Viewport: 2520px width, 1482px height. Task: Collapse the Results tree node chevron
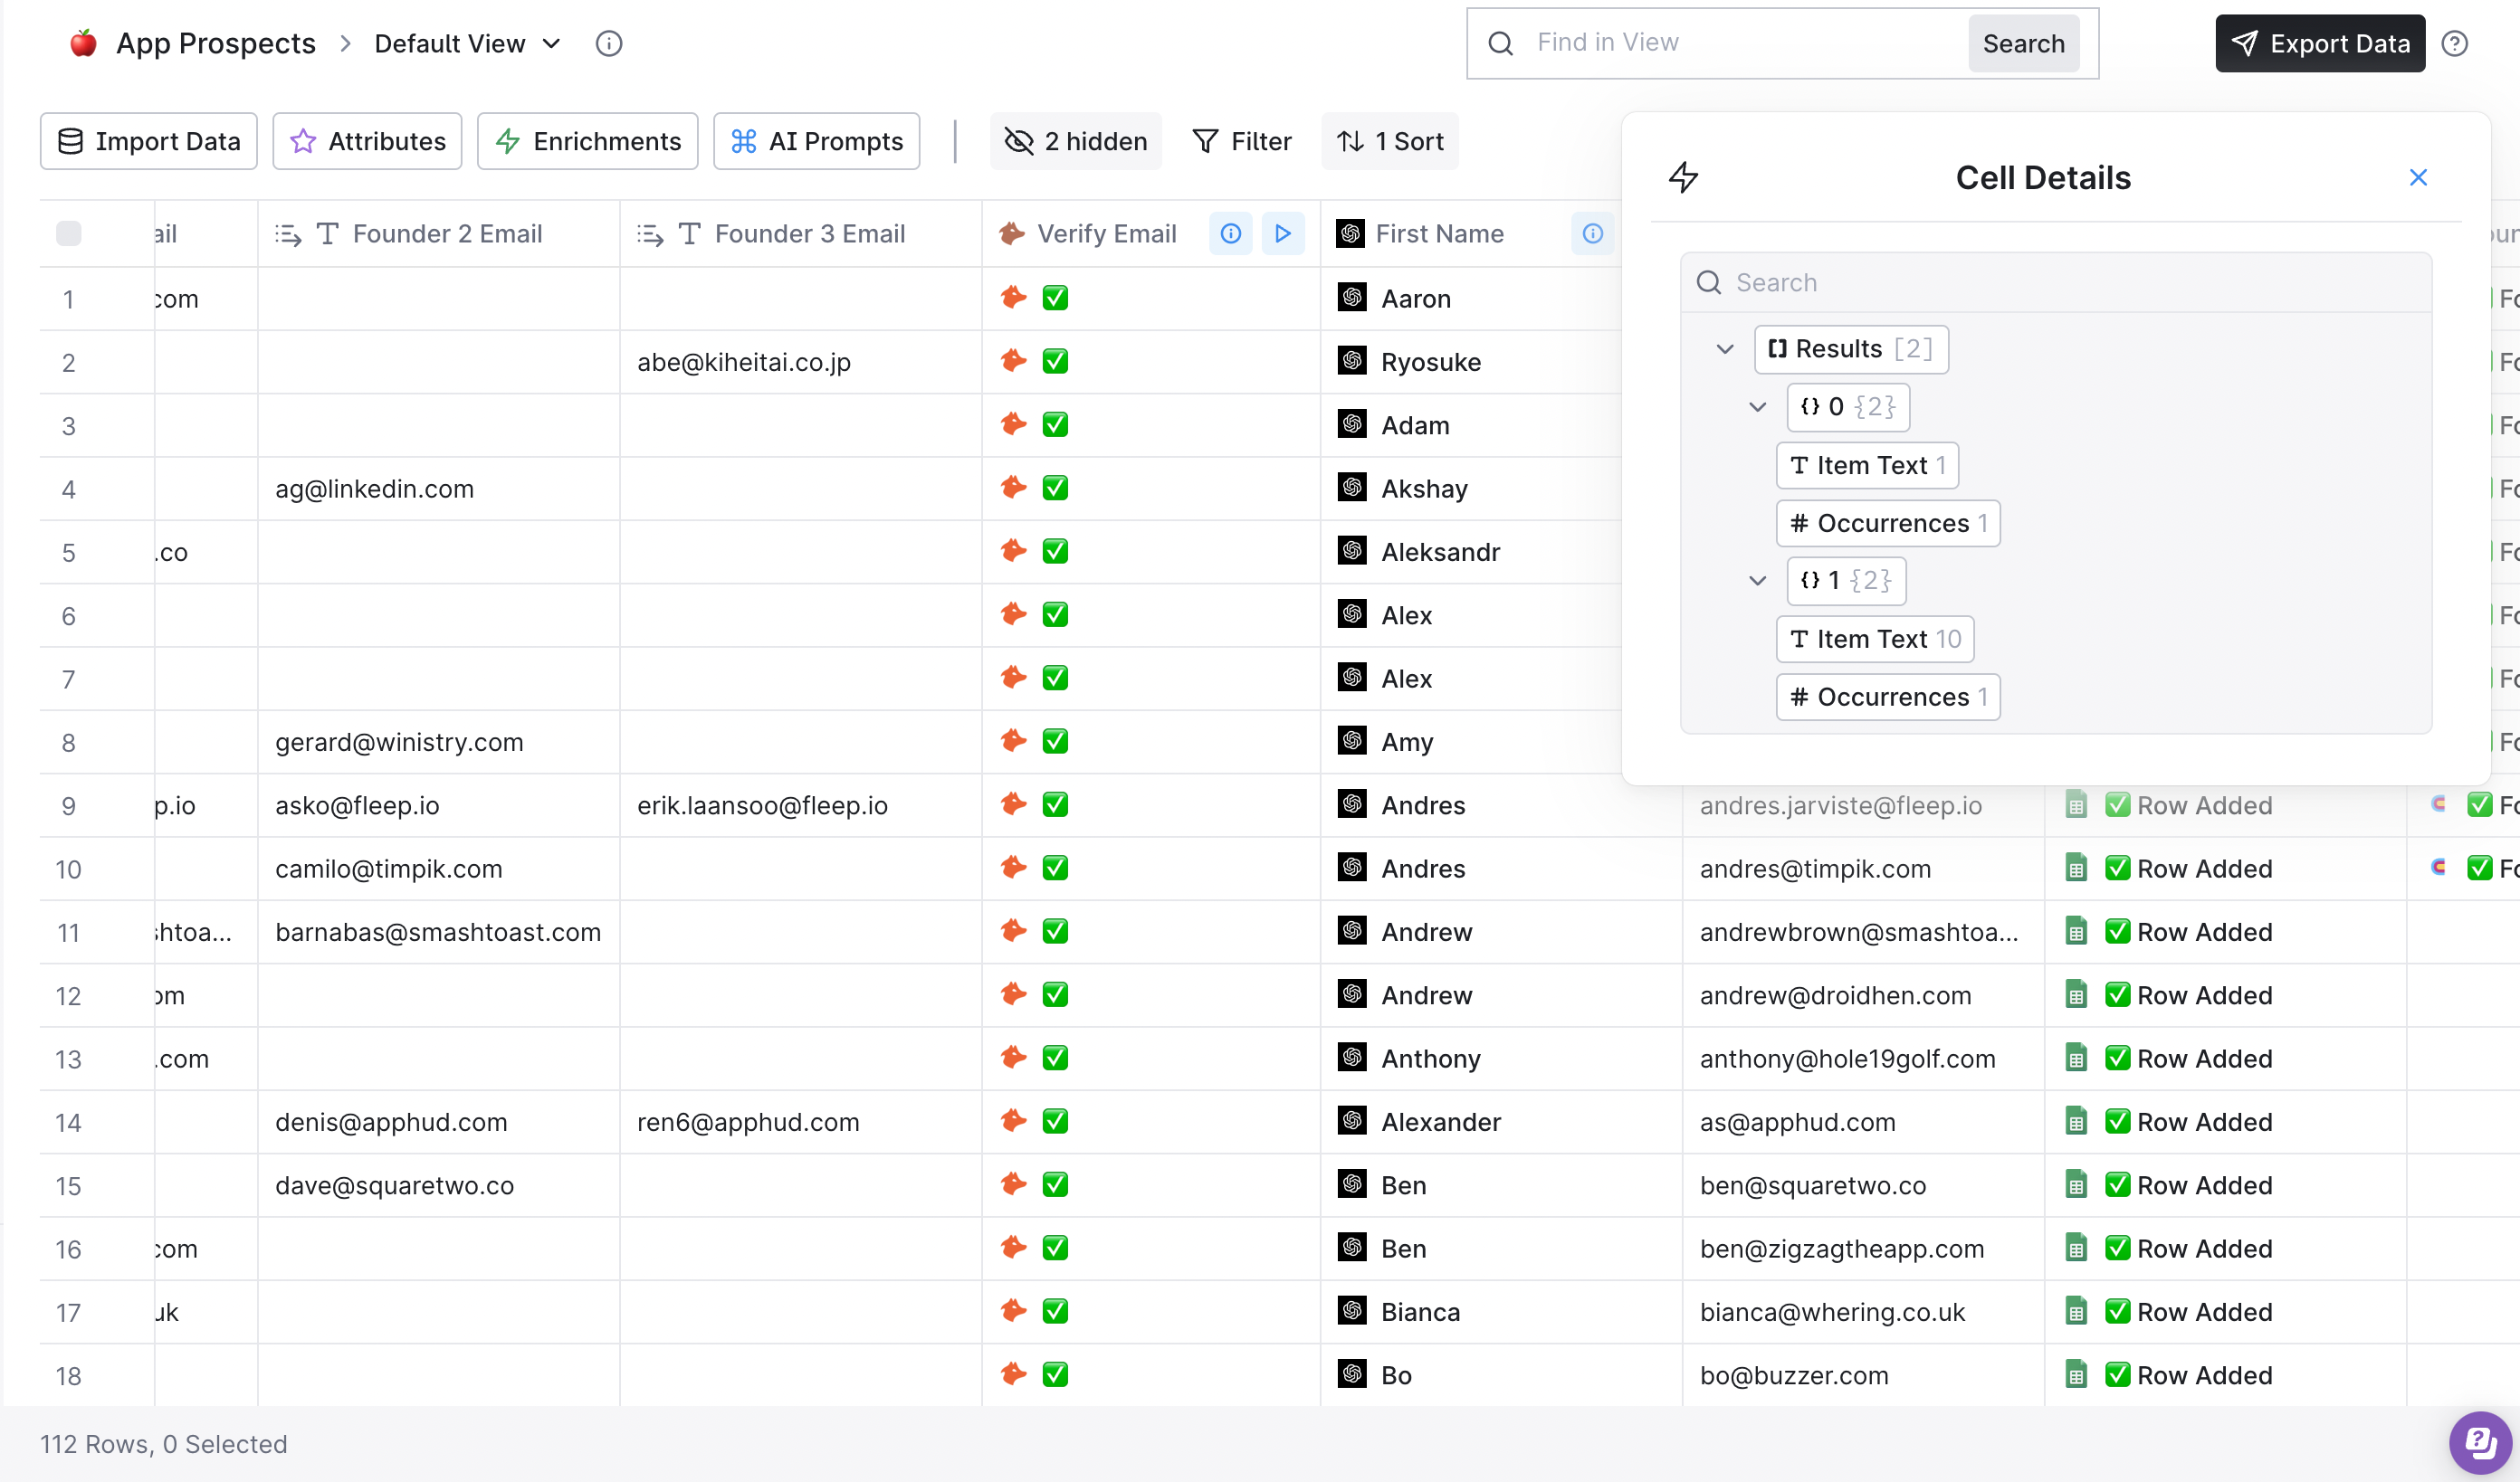point(1725,348)
